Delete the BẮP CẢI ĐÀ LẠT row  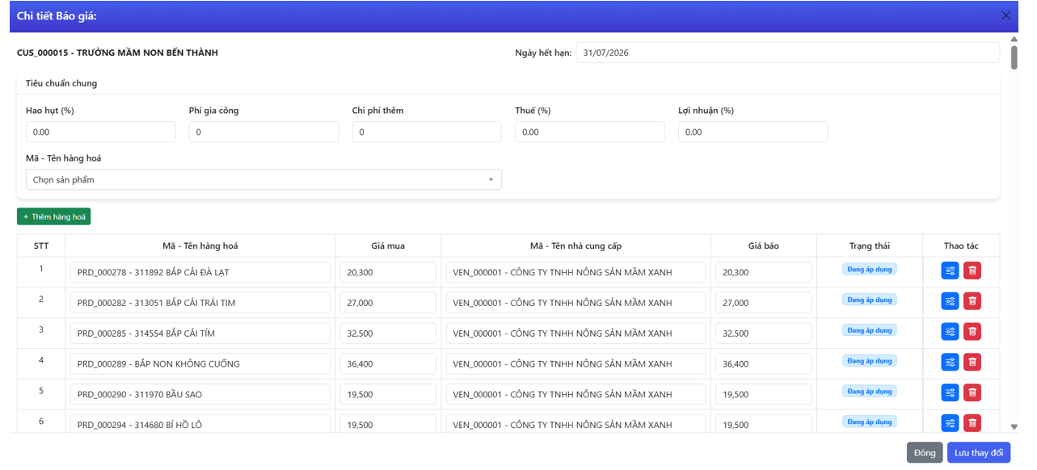(972, 271)
